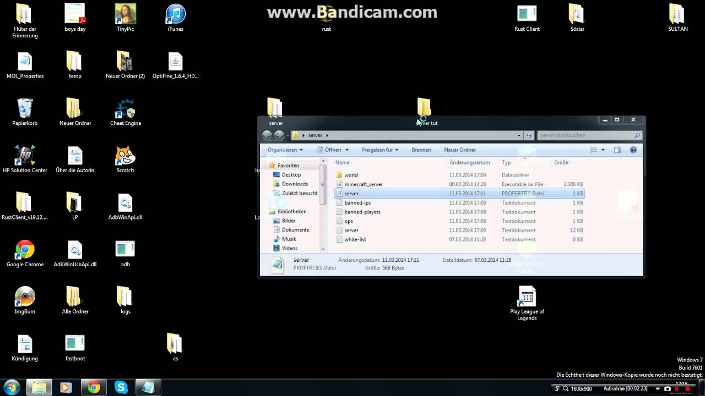
Task: Select the 12 KB server Textdokument row
Action: [x=459, y=230]
